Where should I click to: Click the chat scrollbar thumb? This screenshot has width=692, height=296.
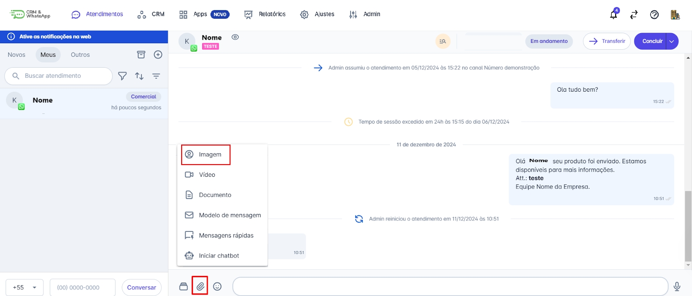(688, 226)
